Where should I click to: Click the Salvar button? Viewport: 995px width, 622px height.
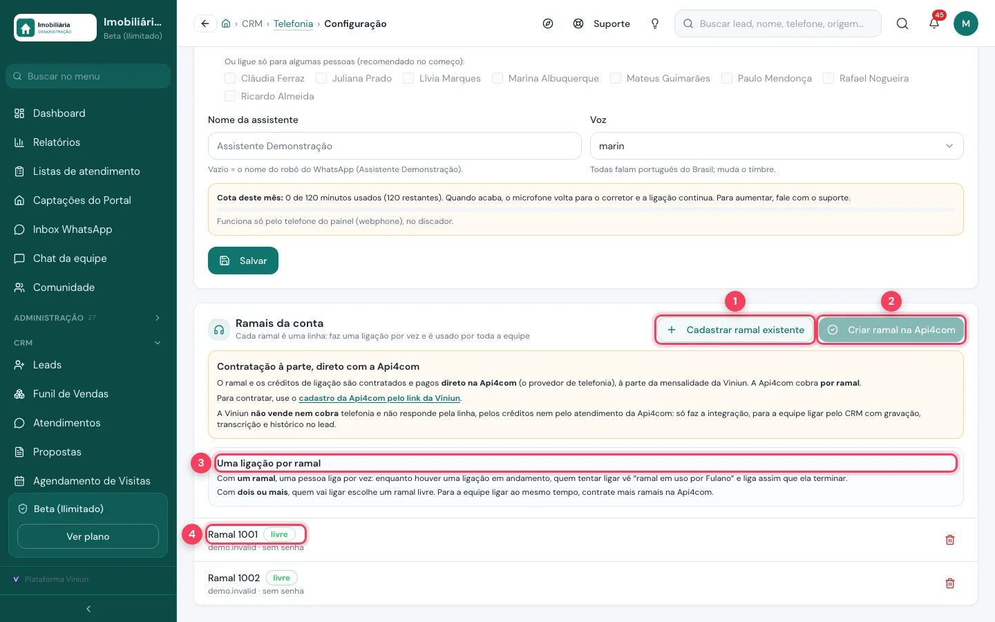[x=243, y=261]
